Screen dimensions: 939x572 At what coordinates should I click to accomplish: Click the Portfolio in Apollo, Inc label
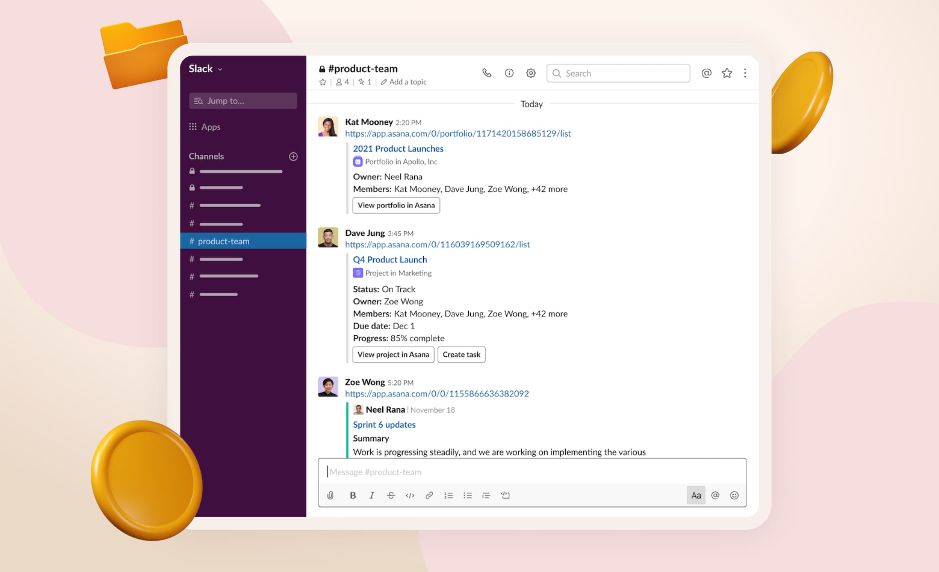coord(401,162)
